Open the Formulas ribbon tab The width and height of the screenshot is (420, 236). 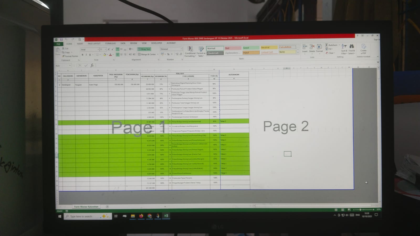click(110, 44)
